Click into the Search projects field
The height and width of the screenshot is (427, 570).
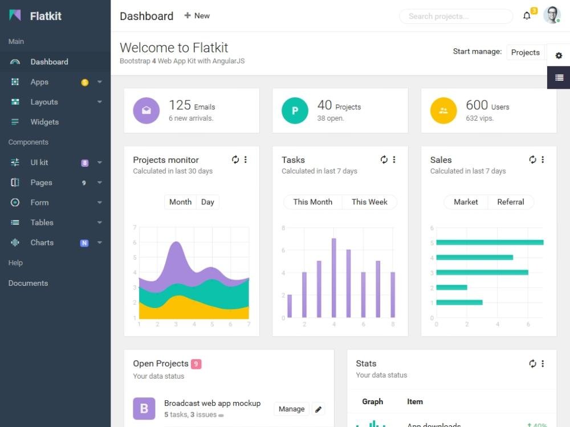(x=455, y=17)
